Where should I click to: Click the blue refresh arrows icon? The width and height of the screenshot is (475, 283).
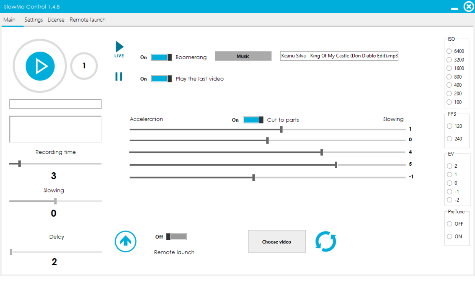click(x=326, y=242)
